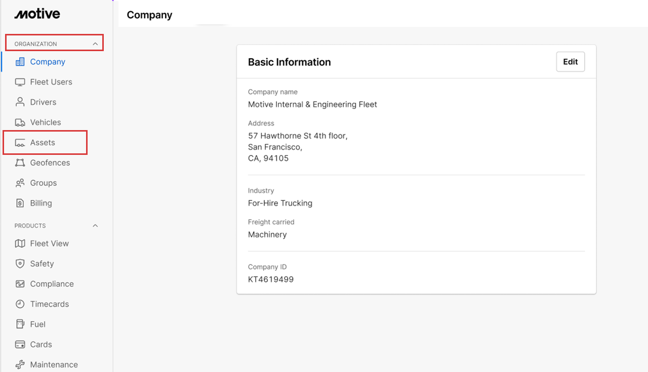648x372 pixels.
Task: Open Maintenance in the sidebar
Action: point(54,365)
